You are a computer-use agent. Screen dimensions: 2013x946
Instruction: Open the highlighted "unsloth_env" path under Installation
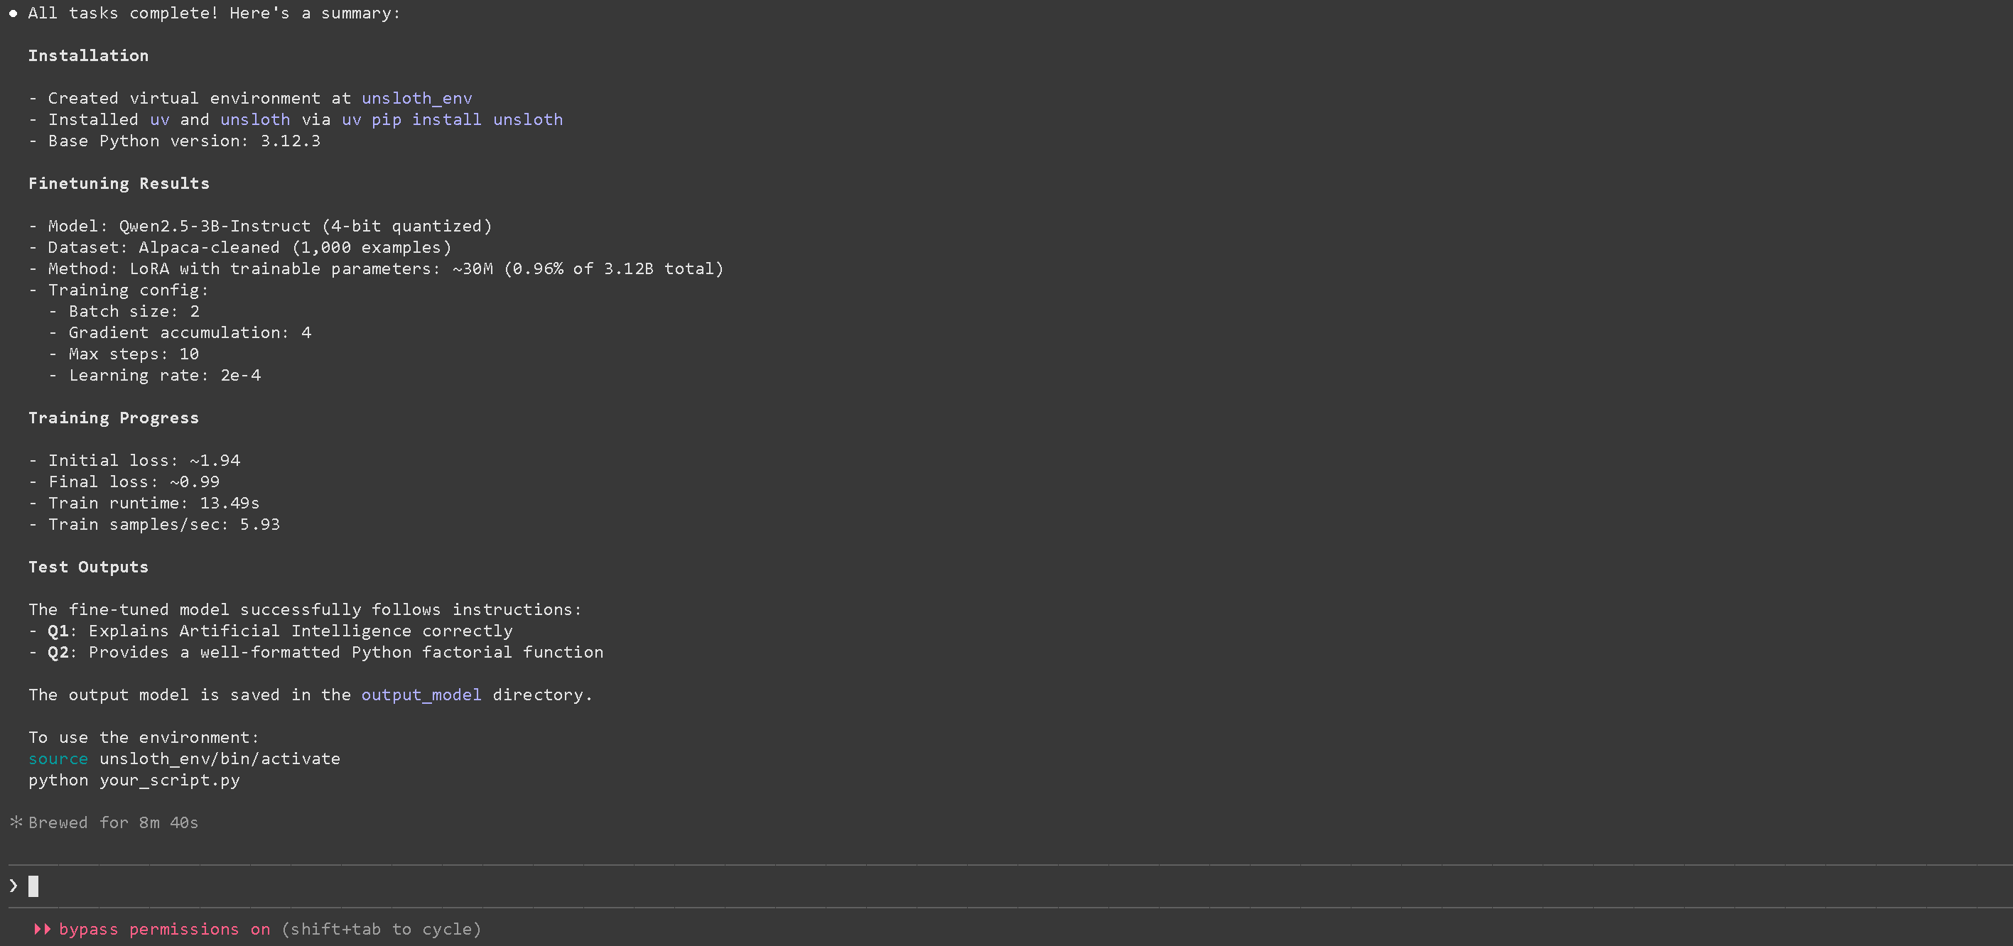[x=416, y=99]
